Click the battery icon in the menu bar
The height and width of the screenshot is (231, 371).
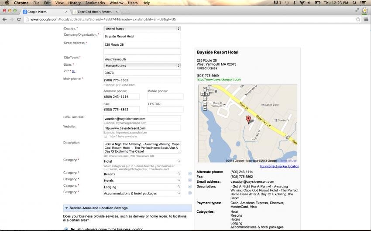[x=317, y=3]
